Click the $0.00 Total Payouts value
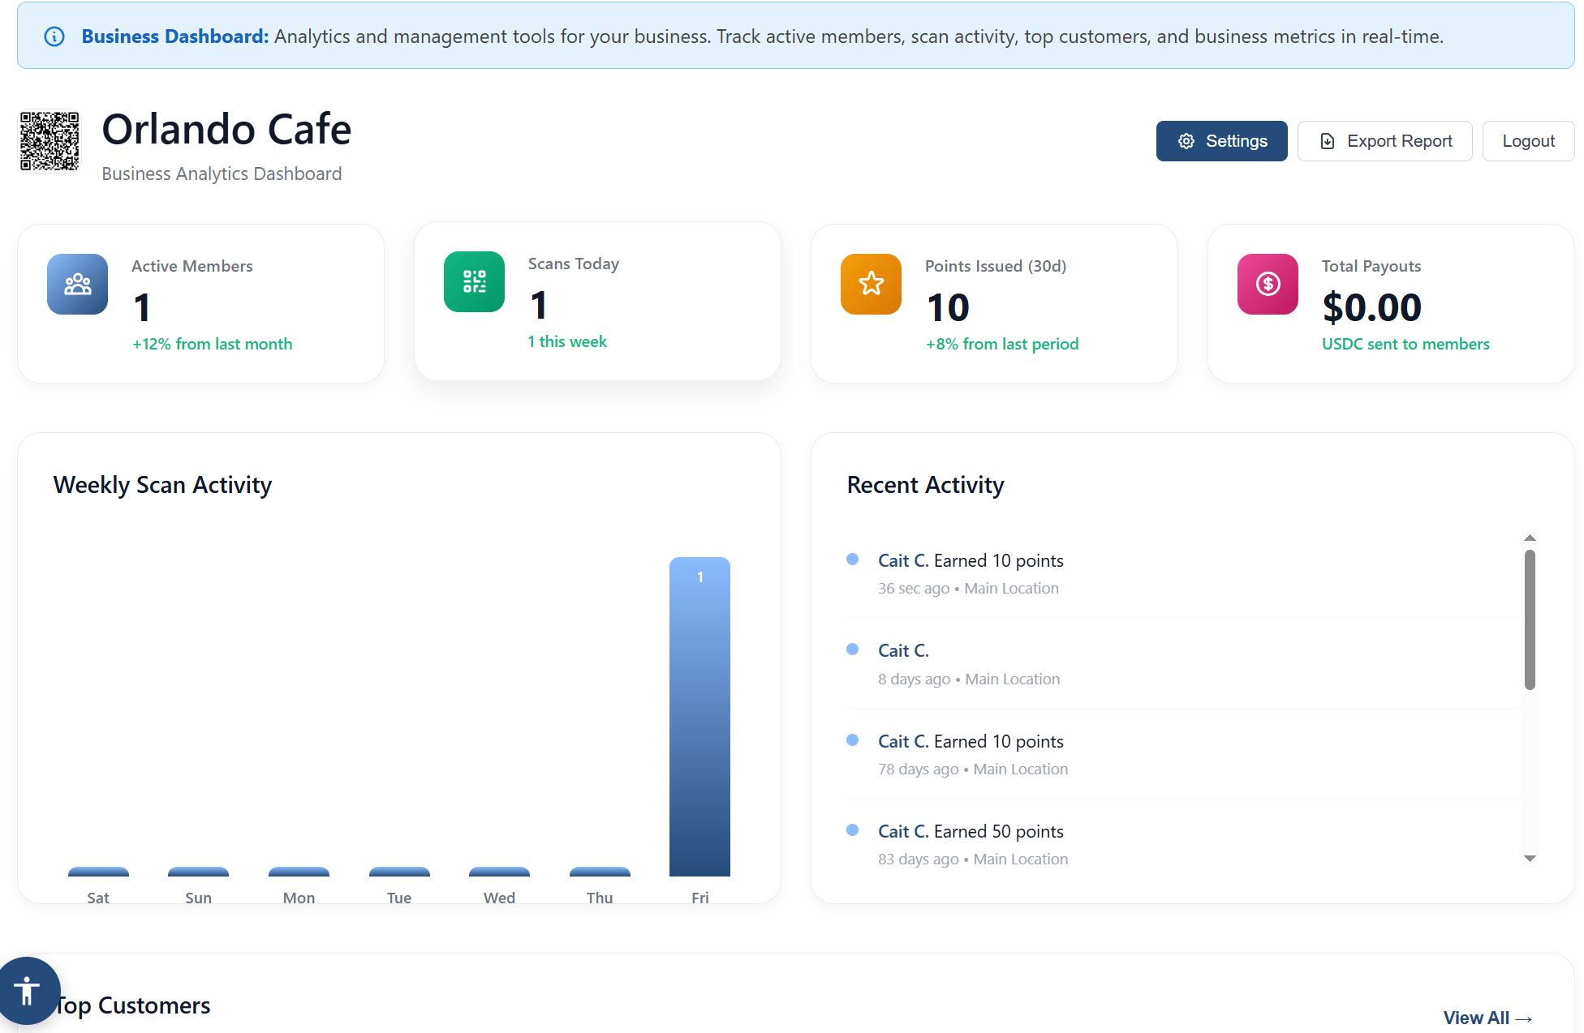 click(1371, 307)
